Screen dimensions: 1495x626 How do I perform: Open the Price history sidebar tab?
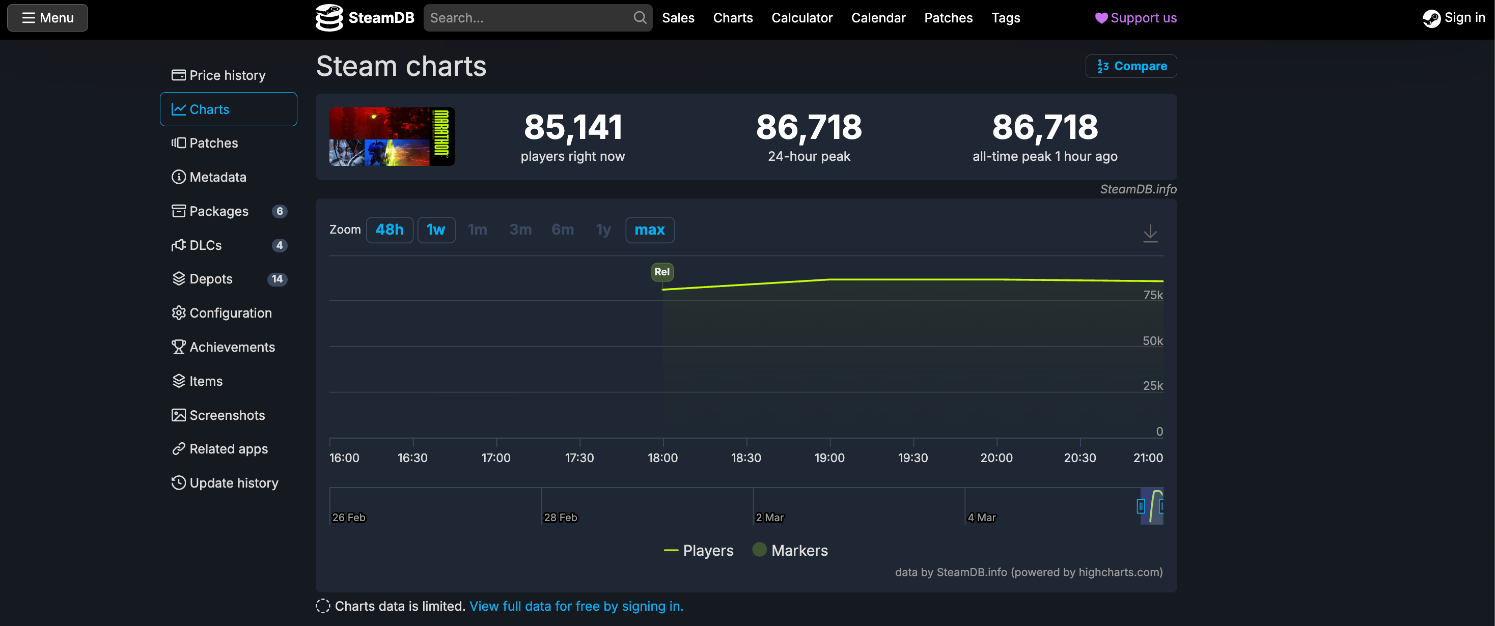227,75
